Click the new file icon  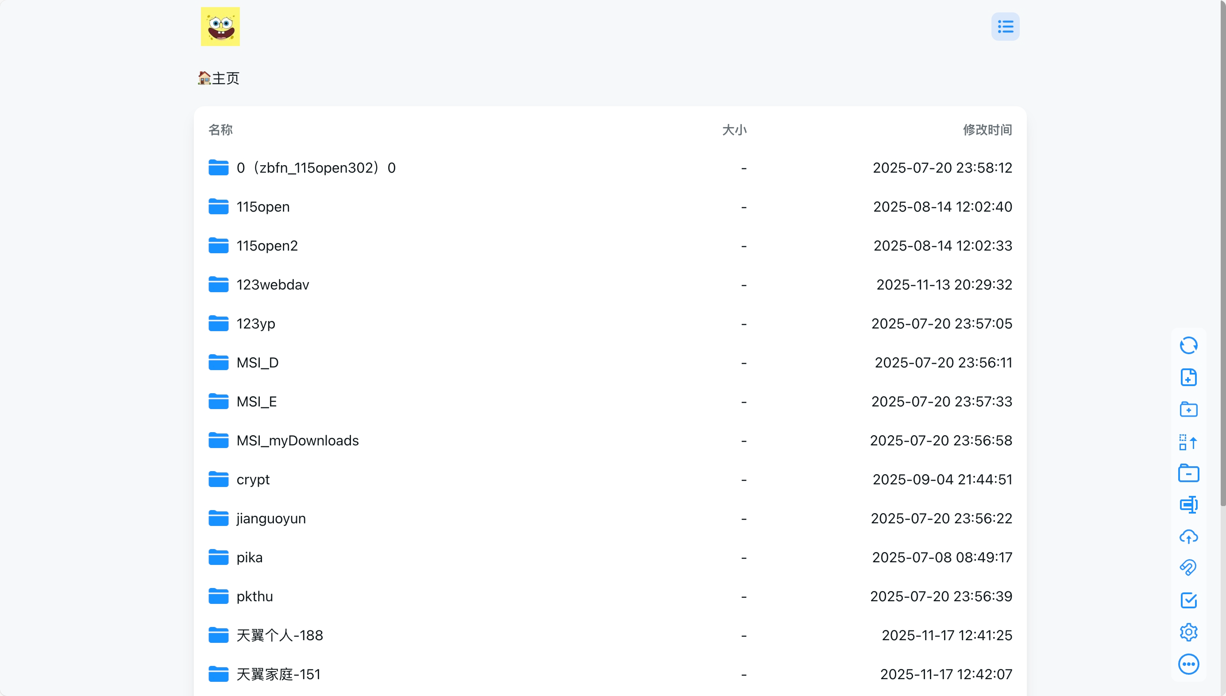1188,378
